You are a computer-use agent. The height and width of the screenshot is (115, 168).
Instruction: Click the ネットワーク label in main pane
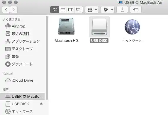[x=132, y=41]
